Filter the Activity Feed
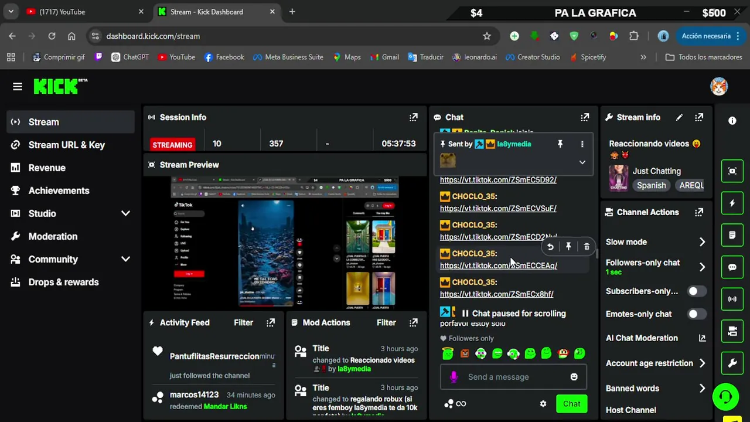750x422 pixels. (244, 322)
